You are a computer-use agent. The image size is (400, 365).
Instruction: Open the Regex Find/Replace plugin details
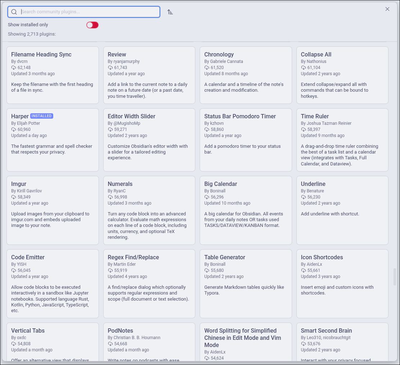pos(149,283)
